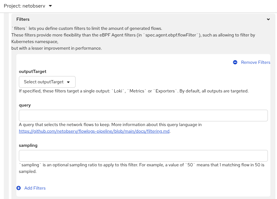The height and width of the screenshot is (199, 277).
Task: Click the sampling field label
Action: click(x=28, y=145)
